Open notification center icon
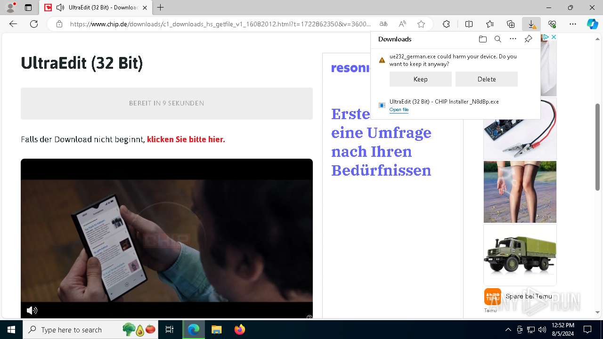The height and width of the screenshot is (339, 603). coord(587,330)
